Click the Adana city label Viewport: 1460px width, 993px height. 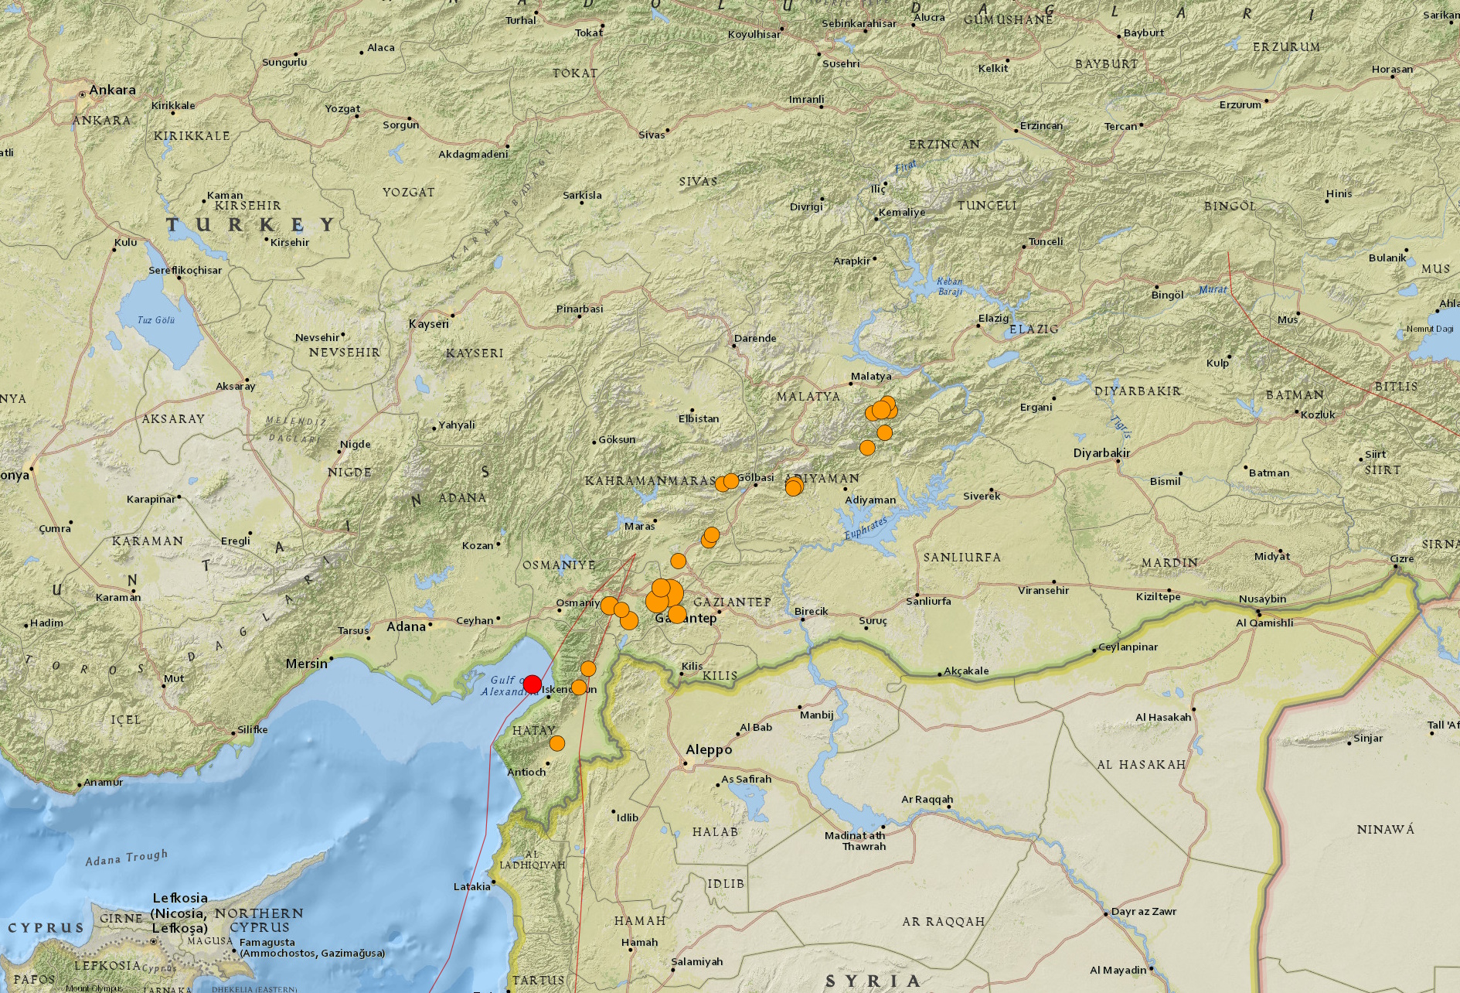click(407, 626)
